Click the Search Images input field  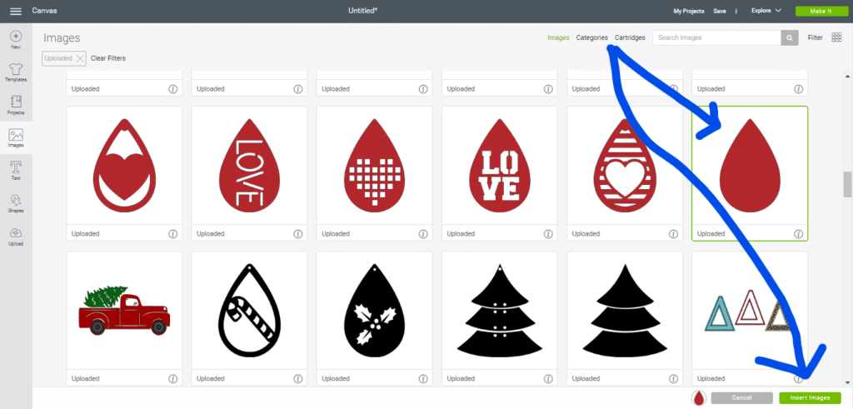(x=715, y=37)
